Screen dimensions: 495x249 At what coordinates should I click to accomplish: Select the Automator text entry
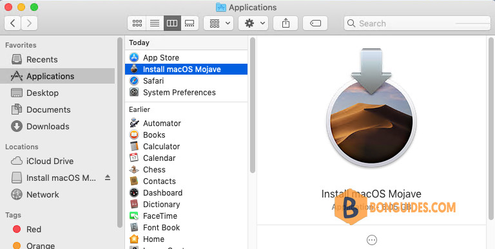point(162,124)
